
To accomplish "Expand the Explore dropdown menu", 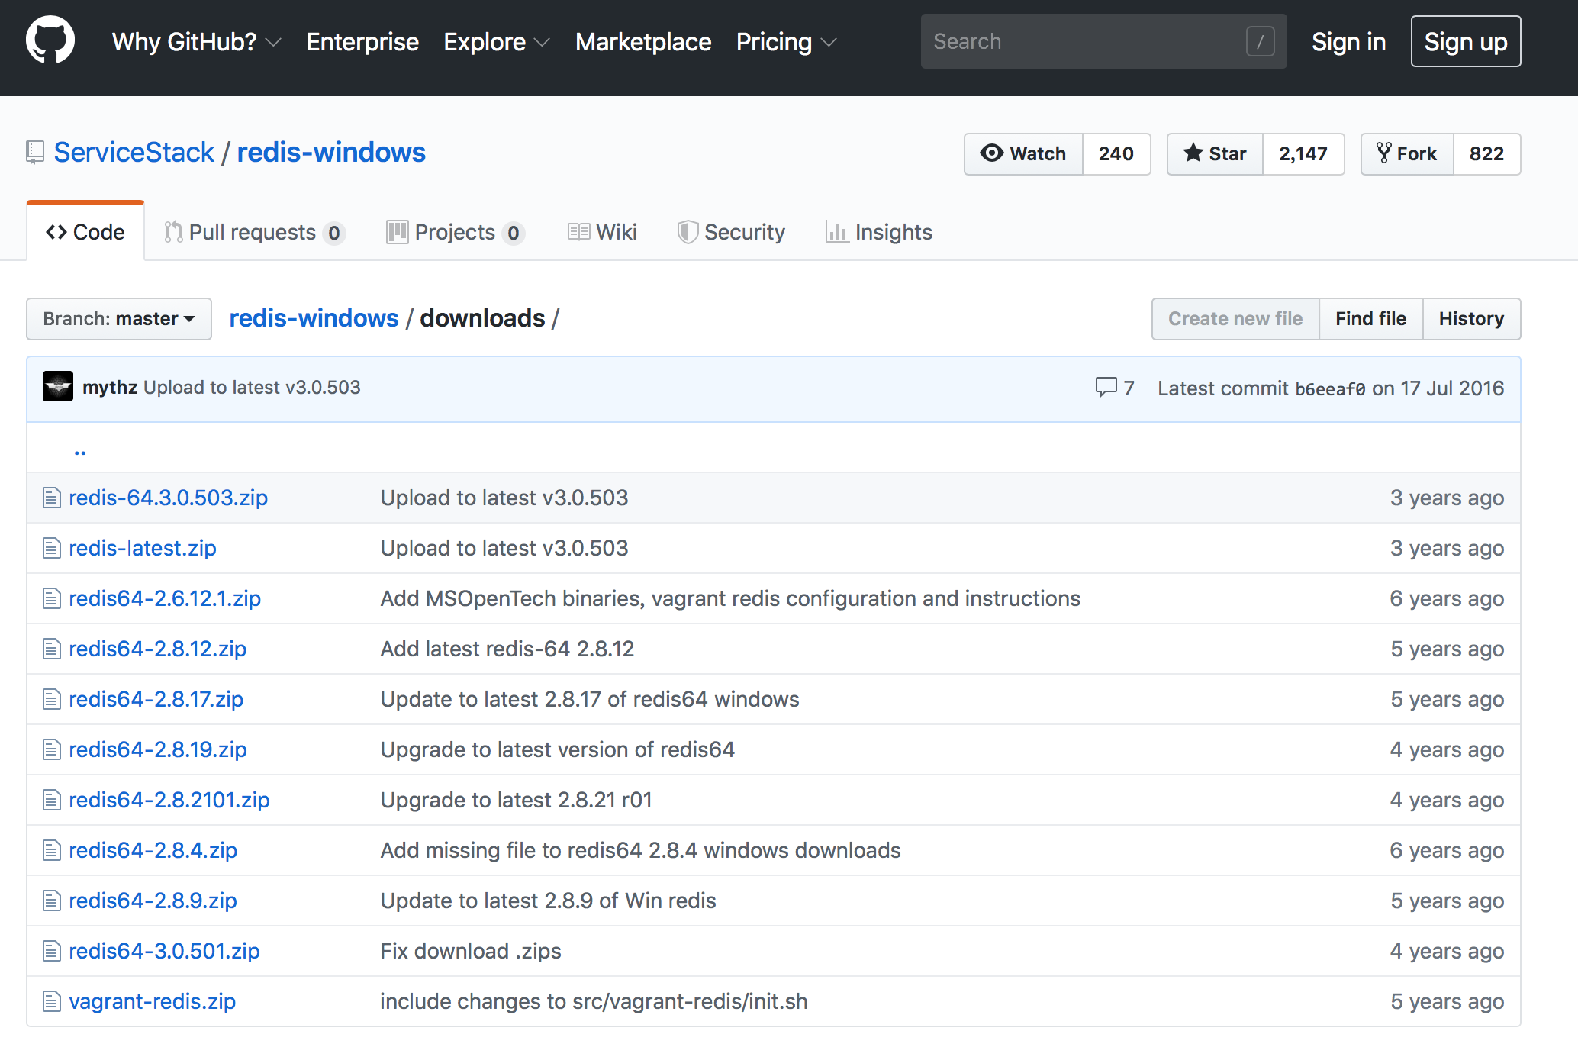I will tap(497, 42).
